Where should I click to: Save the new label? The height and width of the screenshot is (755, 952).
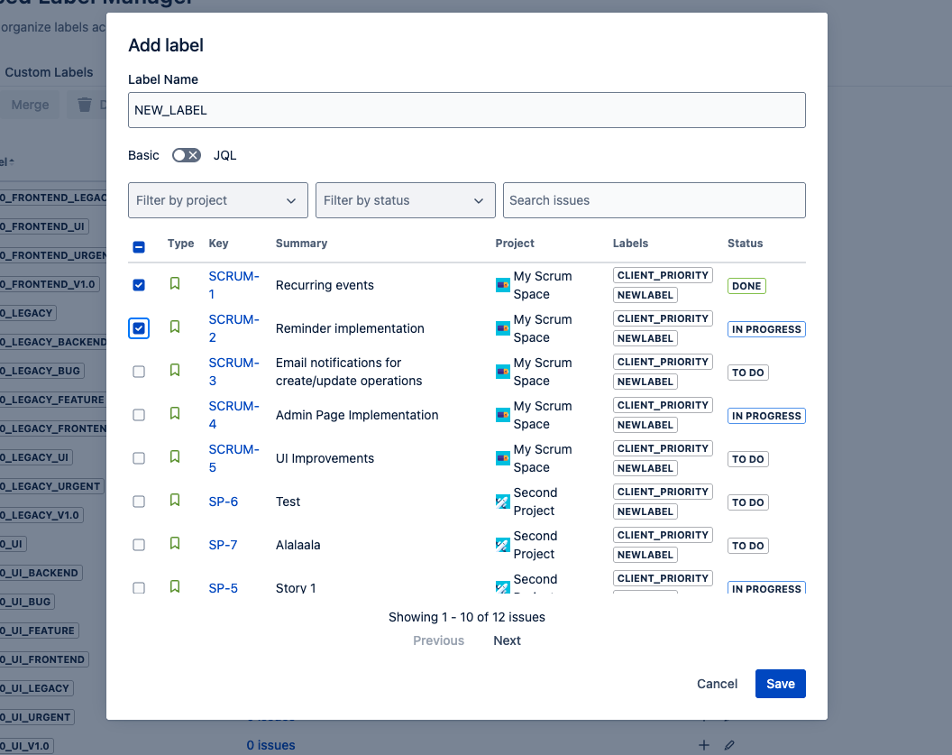coord(780,684)
